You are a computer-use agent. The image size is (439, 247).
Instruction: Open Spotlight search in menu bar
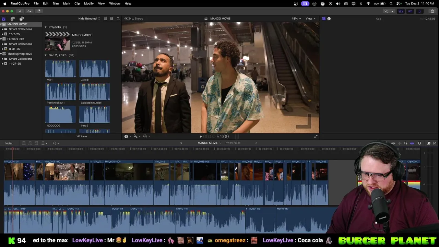(x=391, y=3)
